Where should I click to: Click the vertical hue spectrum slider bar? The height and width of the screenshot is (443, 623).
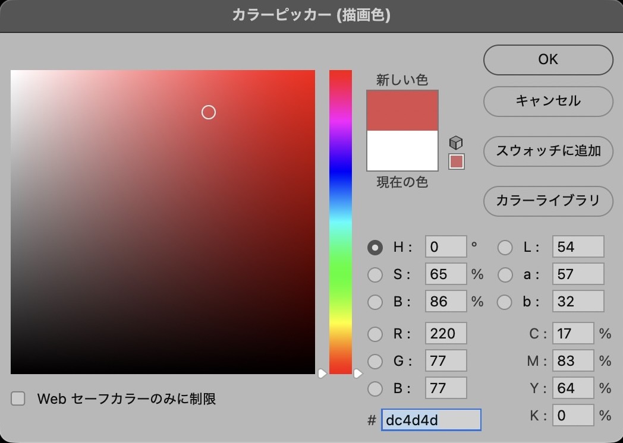(341, 222)
